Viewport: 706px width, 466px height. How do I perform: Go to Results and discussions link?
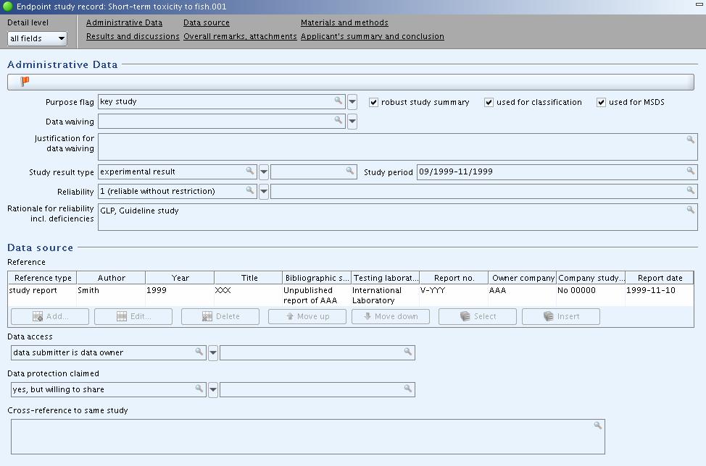tap(133, 36)
